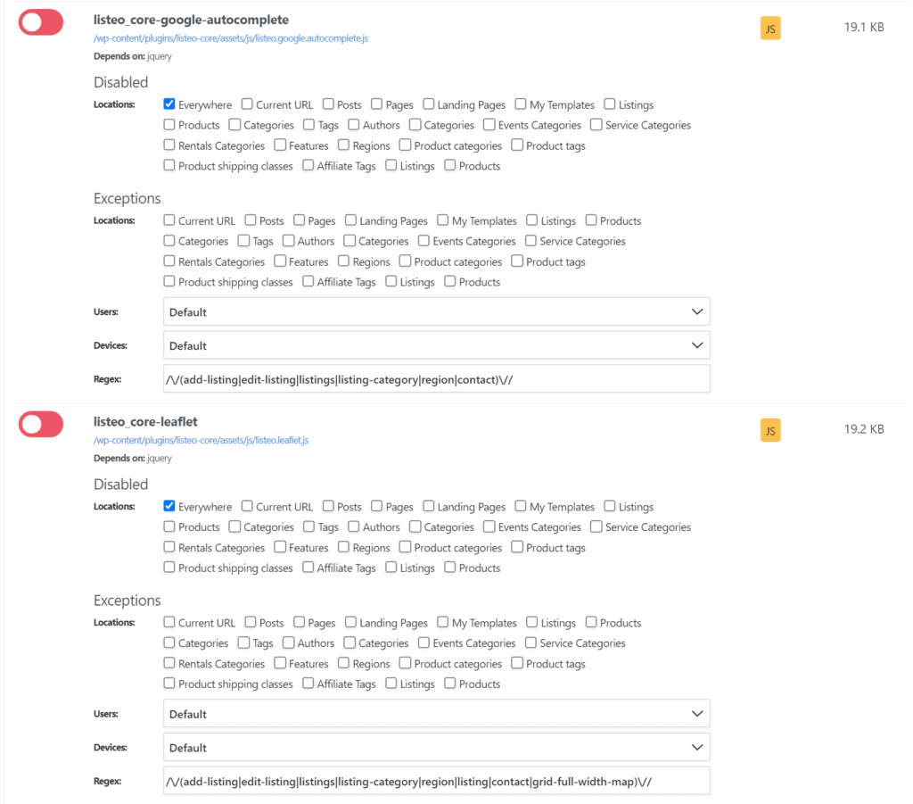Check Service Categories in leaflet Disabled locations
This screenshot has height=804, width=913.
point(596,526)
